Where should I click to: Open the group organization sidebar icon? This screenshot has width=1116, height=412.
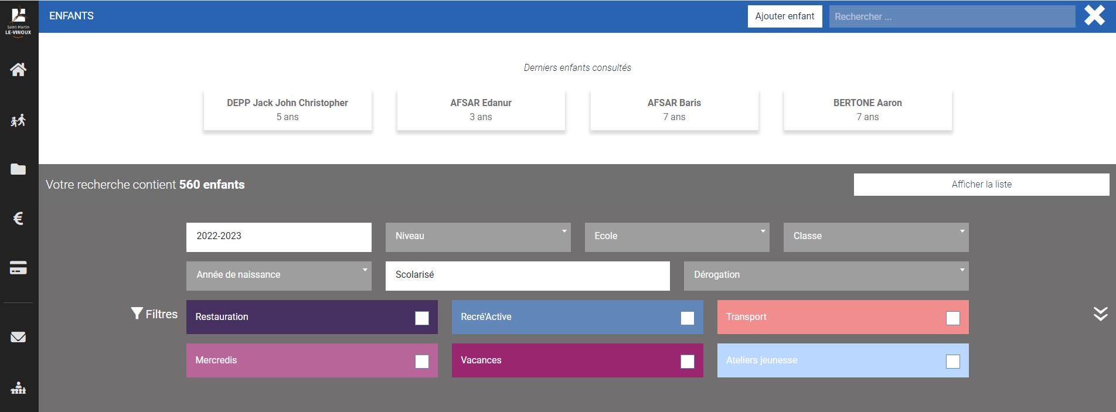point(18,388)
